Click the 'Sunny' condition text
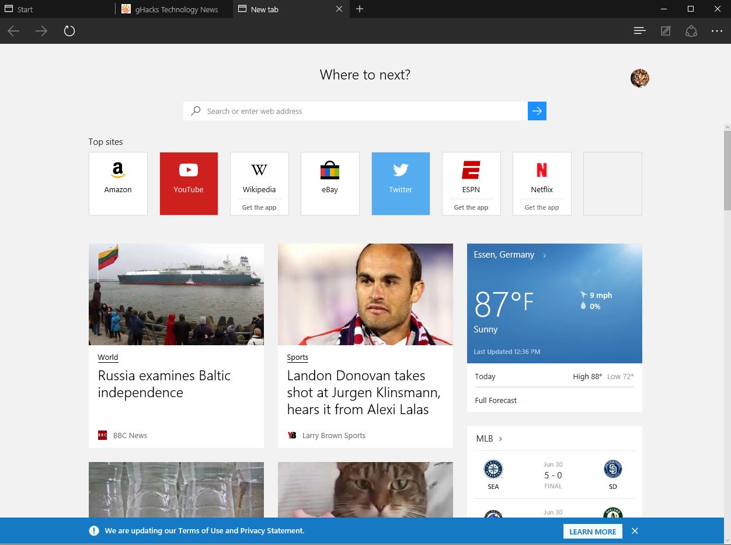 [486, 329]
